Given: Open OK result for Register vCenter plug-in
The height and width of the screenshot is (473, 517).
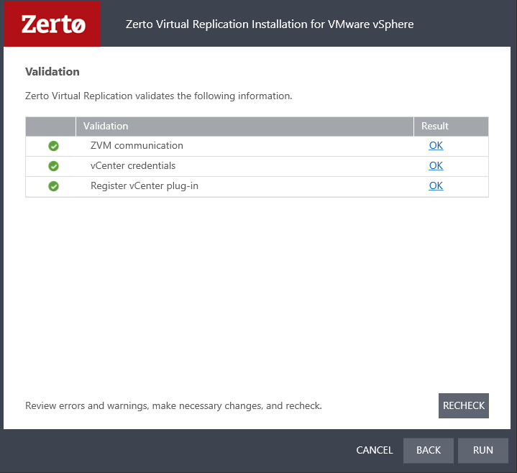Looking at the screenshot, I should (x=436, y=185).
